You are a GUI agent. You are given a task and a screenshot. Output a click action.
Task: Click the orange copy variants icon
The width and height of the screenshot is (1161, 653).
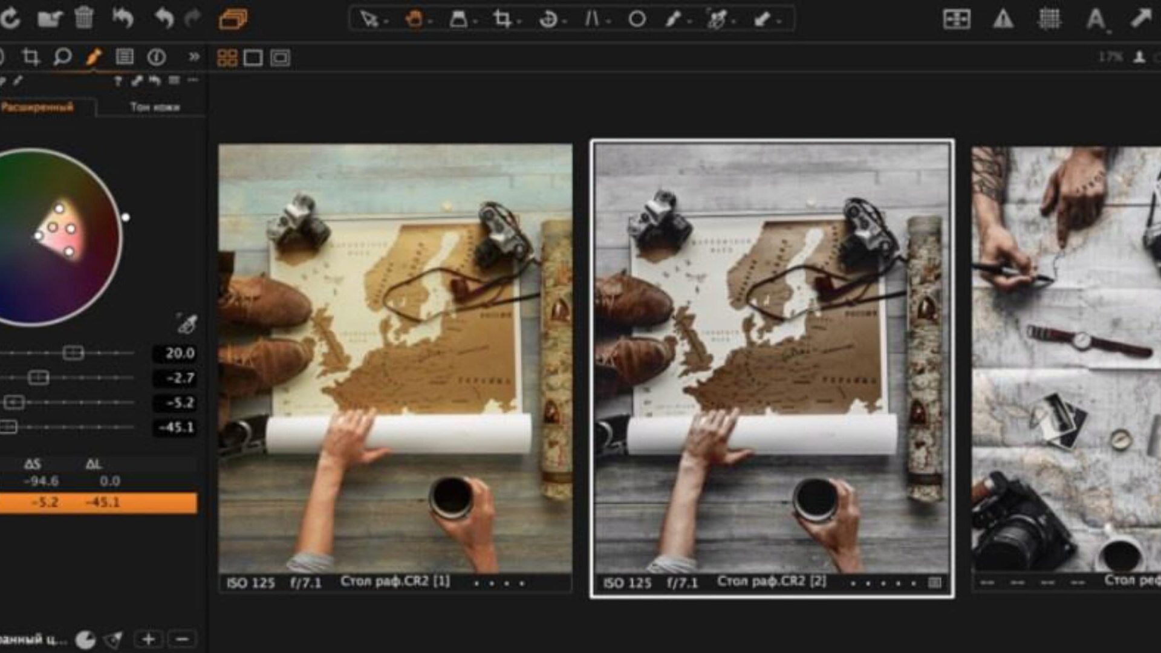pos(233,19)
